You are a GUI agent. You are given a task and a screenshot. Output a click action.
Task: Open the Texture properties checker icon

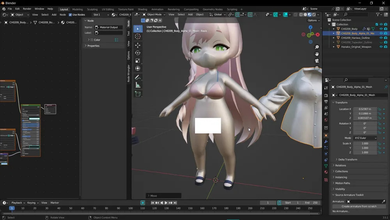point(326,180)
